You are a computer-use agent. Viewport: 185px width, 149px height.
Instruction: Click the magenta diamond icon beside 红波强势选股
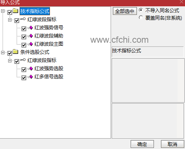[31, 69]
